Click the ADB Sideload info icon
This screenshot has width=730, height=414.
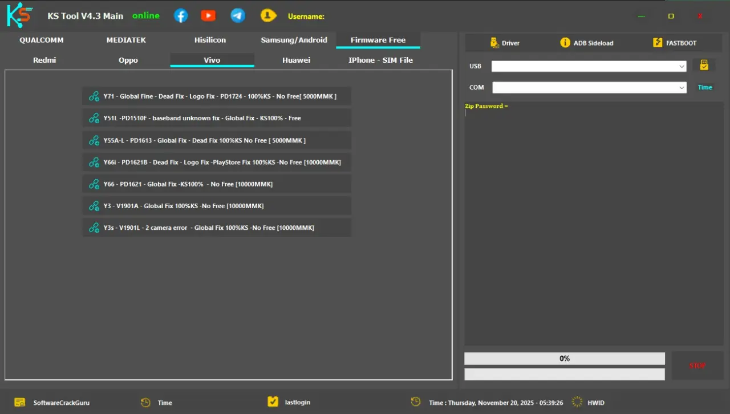point(565,43)
